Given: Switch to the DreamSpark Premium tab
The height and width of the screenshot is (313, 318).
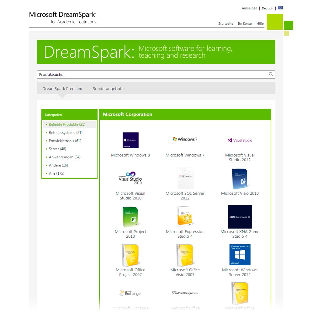Looking at the screenshot, I should coord(62,89).
